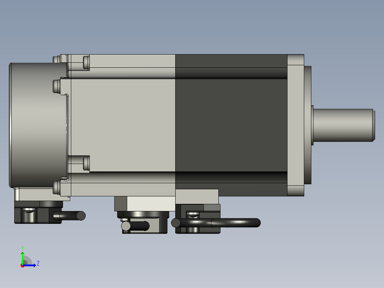This screenshot has height=288, width=384.
Task: Click the blue Z axis arrow of the triad
Action: pyautogui.click(x=29, y=265)
